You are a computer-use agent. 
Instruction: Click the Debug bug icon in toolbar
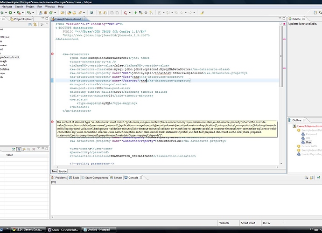click(2, 13)
